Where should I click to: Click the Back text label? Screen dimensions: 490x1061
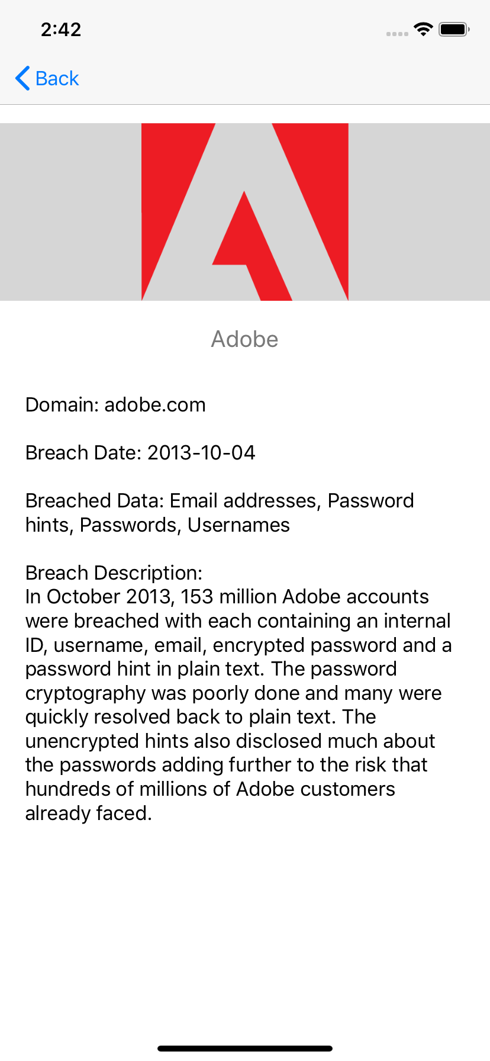pos(57,78)
